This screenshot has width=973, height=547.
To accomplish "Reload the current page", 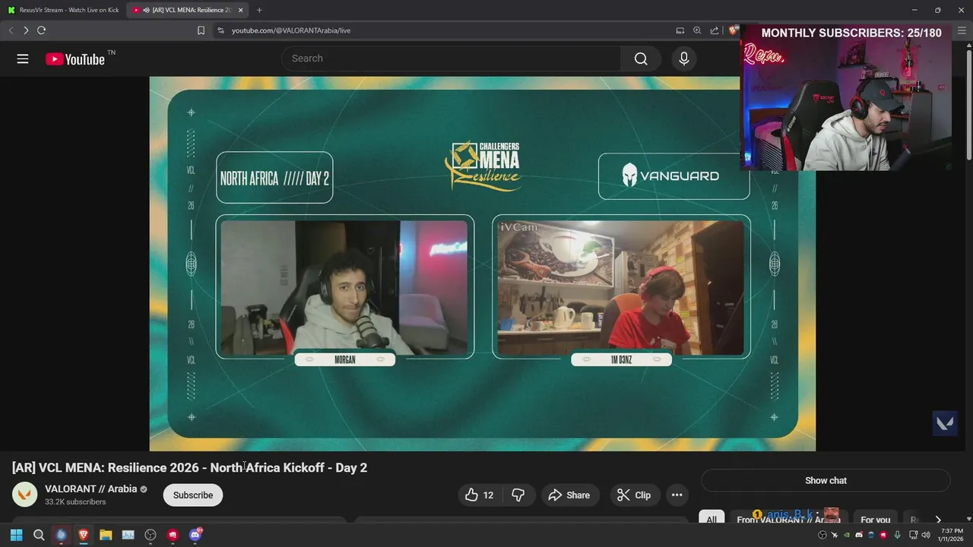I will point(41,30).
